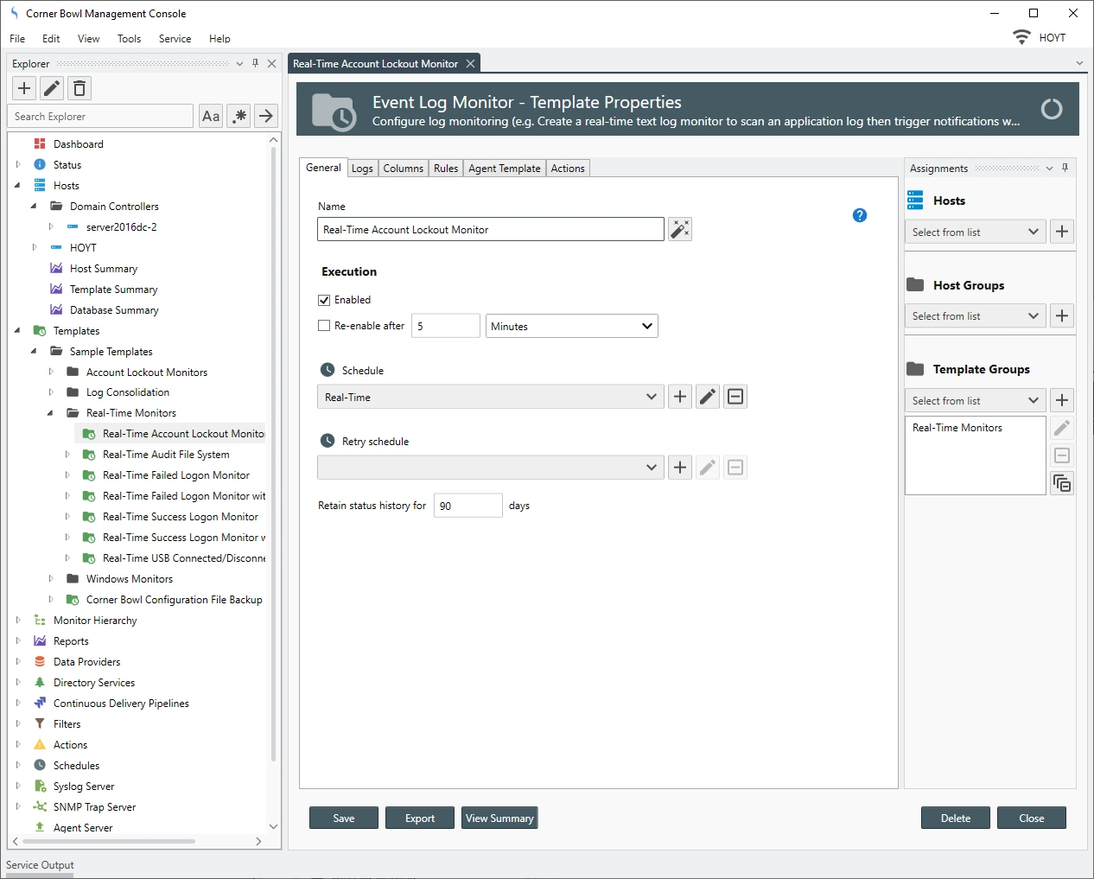Open the Minutes time unit dropdown
Viewport: 1094px width, 879px height.
click(571, 326)
